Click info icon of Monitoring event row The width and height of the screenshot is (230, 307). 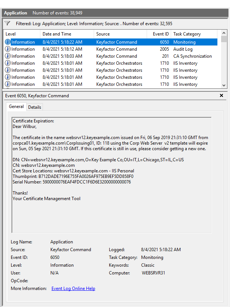[x=7, y=42]
